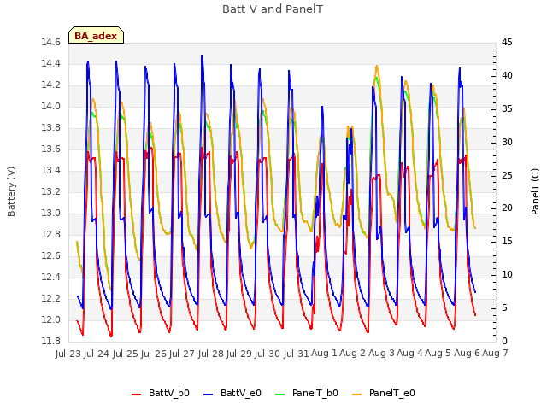
Task: Click the BattV_b0 legend label
Action: pyautogui.click(x=169, y=393)
